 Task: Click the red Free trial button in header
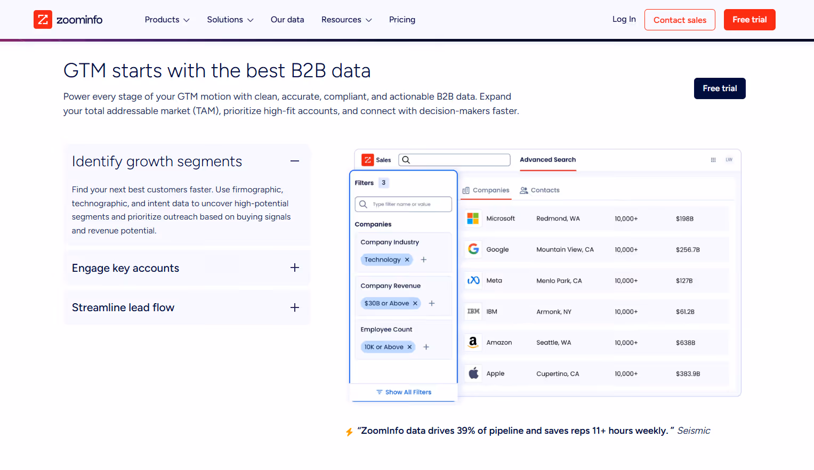pos(749,20)
